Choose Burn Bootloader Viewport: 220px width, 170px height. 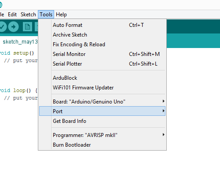pos(102,145)
